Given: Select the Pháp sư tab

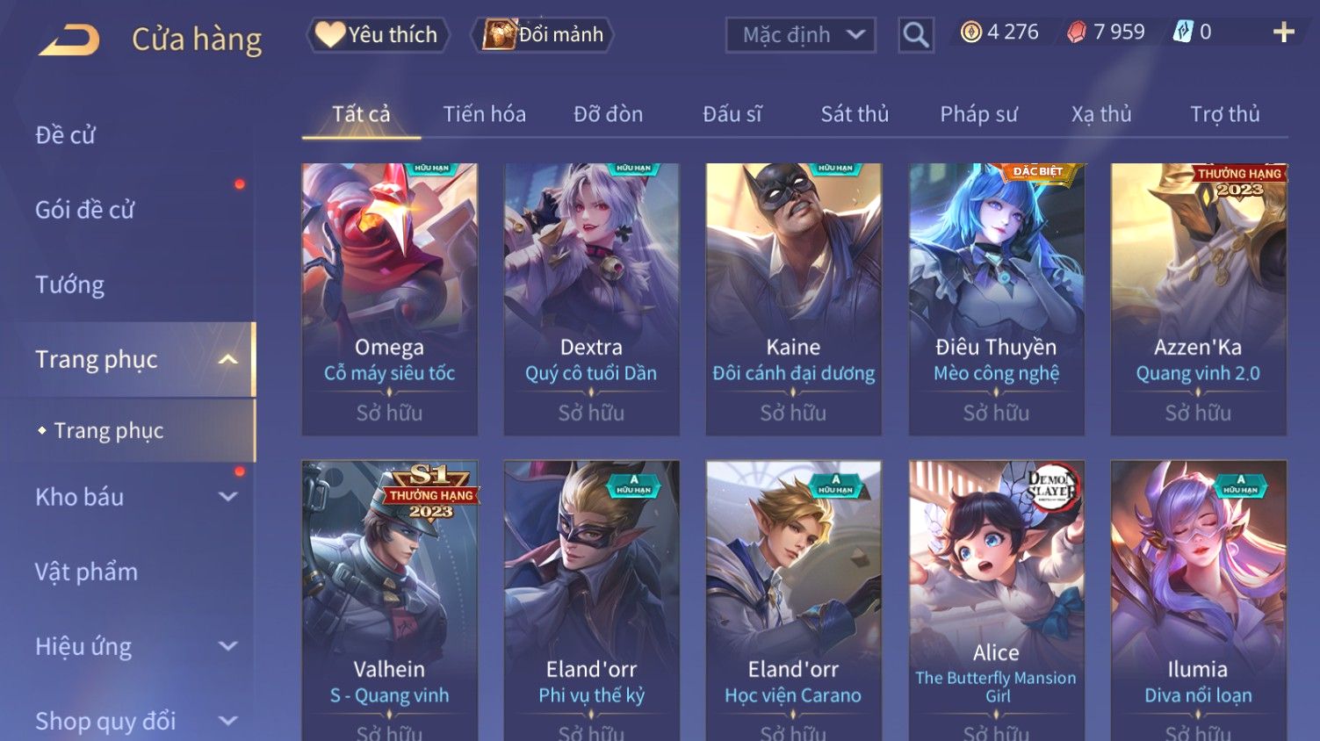Looking at the screenshot, I should tap(978, 114).
